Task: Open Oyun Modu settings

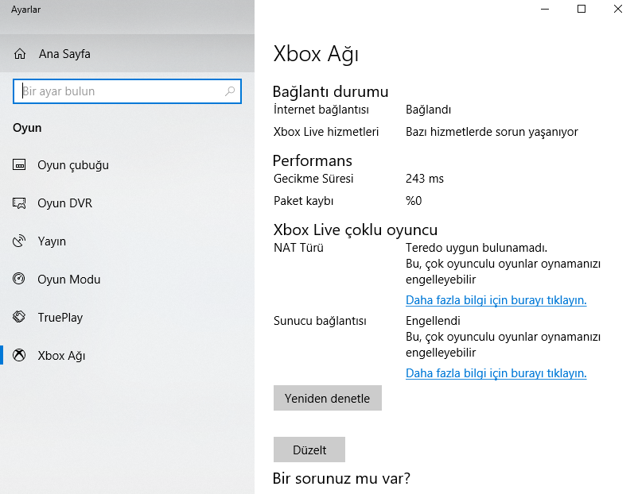Action: [127, 279]
